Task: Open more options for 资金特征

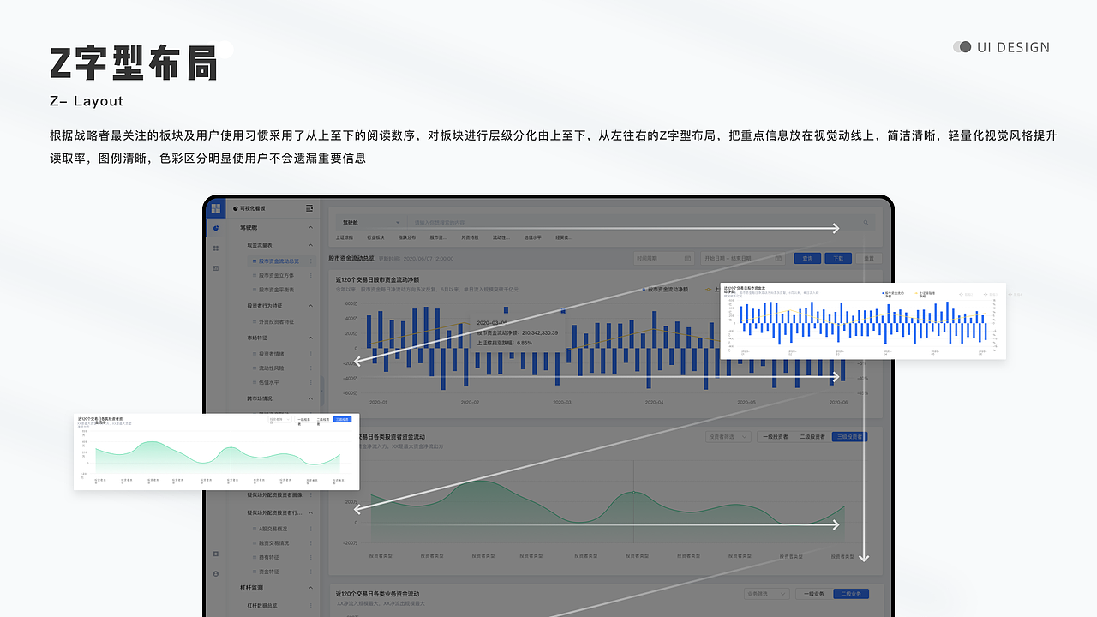Action: [x=311, y=572]
